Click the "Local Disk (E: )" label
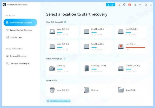Viewport: 155px width, 108px height. [131, 29]
